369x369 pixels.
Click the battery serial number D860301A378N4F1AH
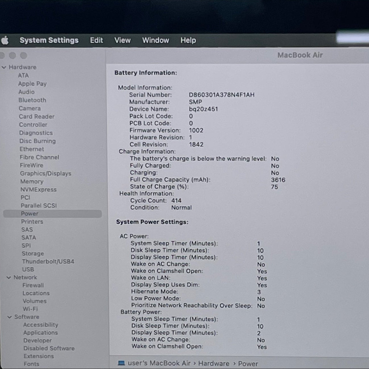[222, 95]
